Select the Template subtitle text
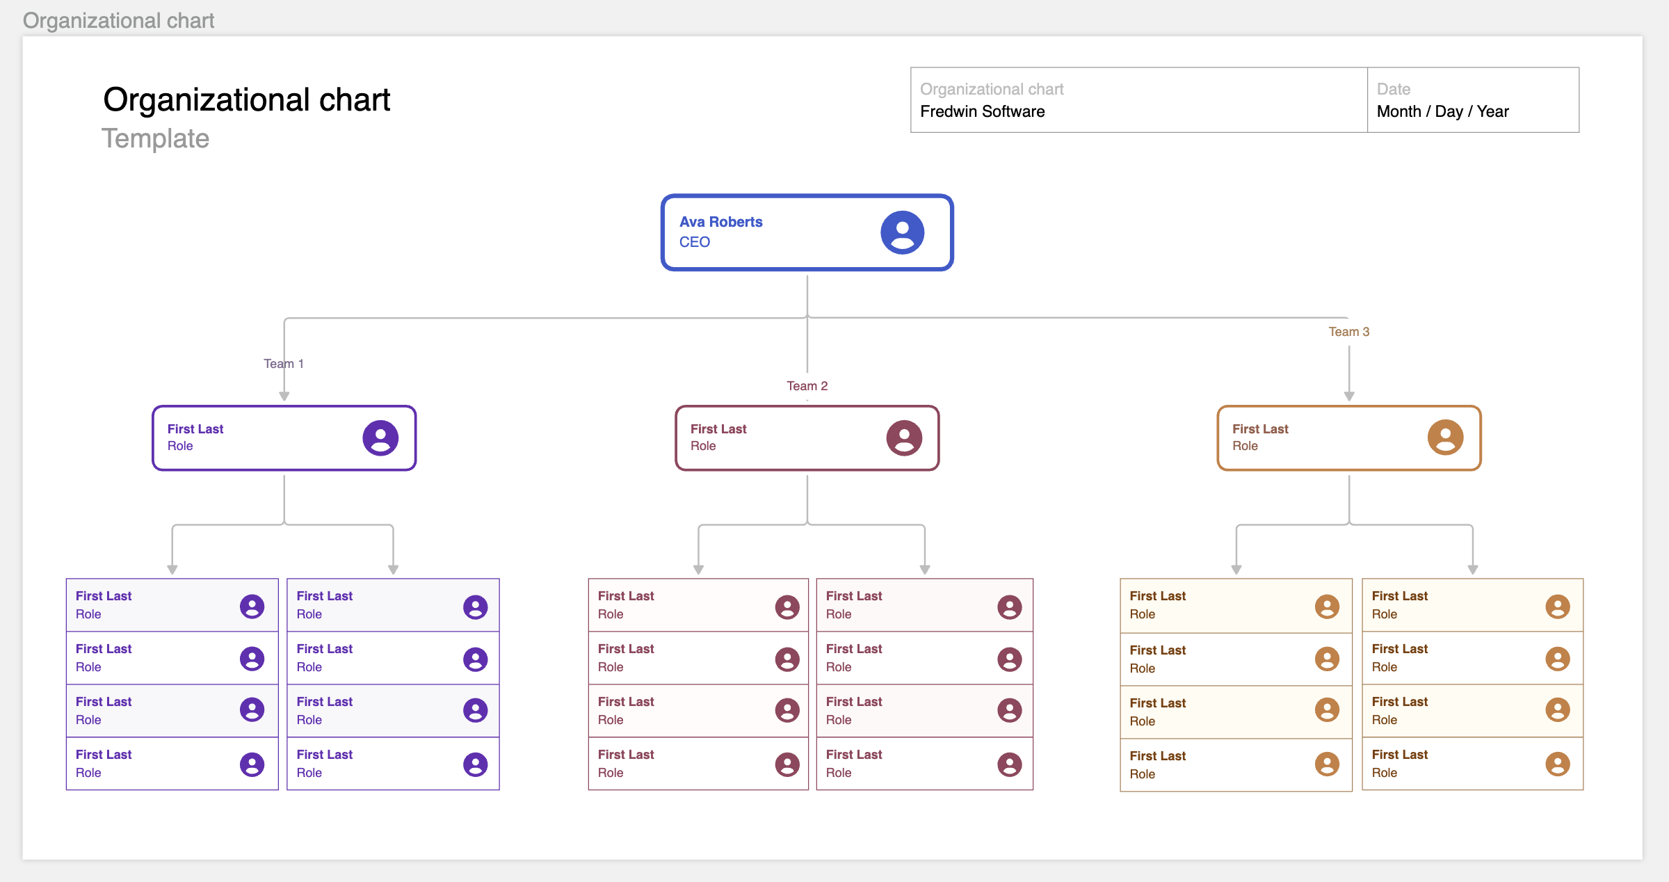1669x882 pixels. click(x=155, y=138)
